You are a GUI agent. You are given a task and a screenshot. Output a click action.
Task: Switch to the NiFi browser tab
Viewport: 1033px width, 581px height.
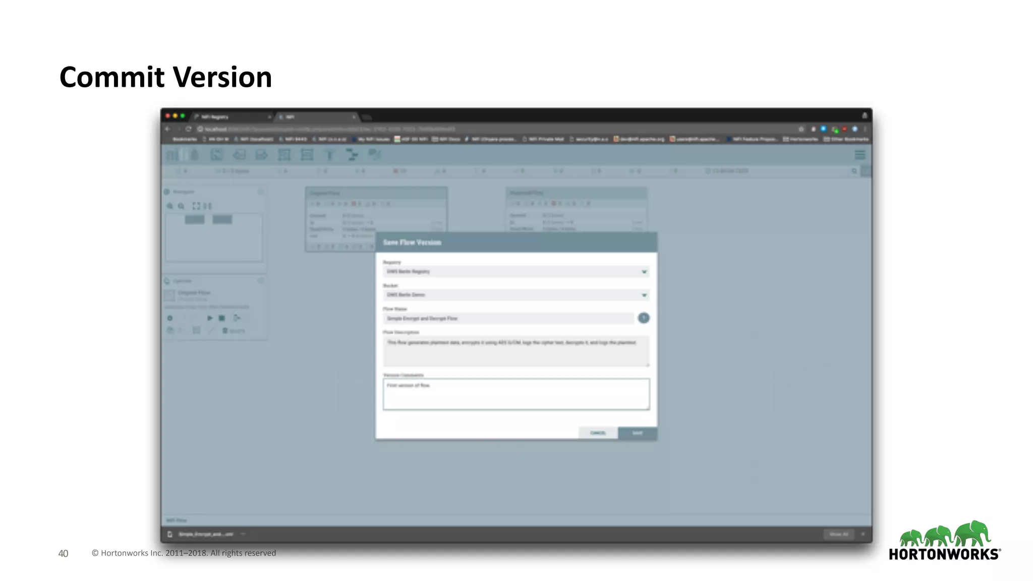click(317, 117)
